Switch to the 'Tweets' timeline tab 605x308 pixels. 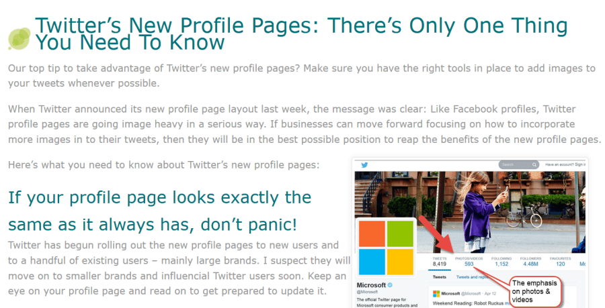tap(439, 276)
